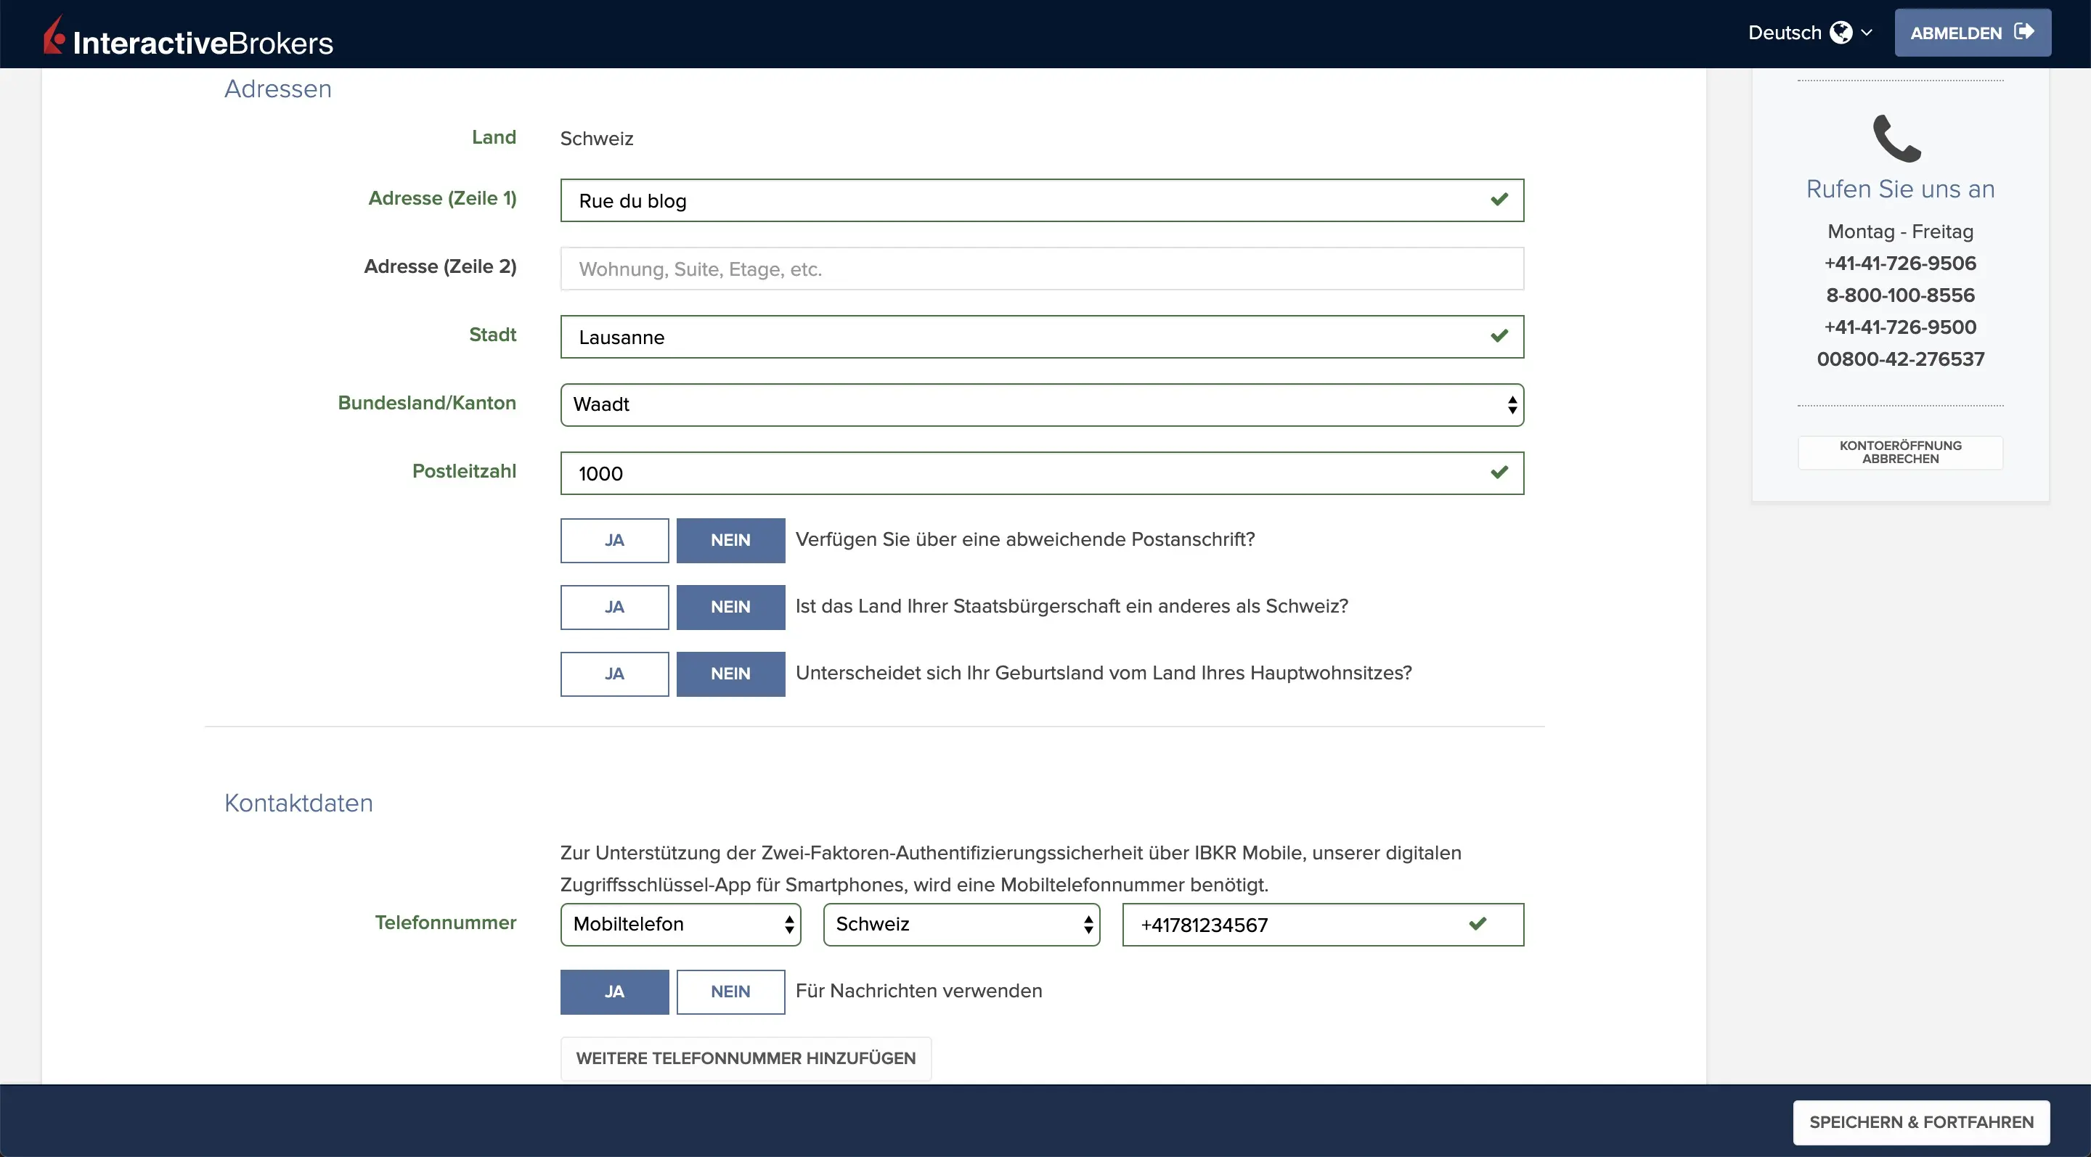2091x1157 pixels.
Task: Select JA for Staatsbürgerschaft question
Action: (614, 607)
